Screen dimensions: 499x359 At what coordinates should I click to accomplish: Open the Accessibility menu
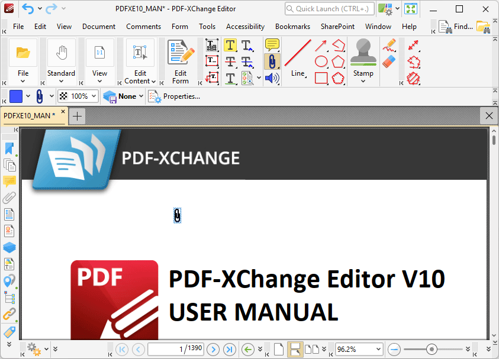click(x=246, y=27)
